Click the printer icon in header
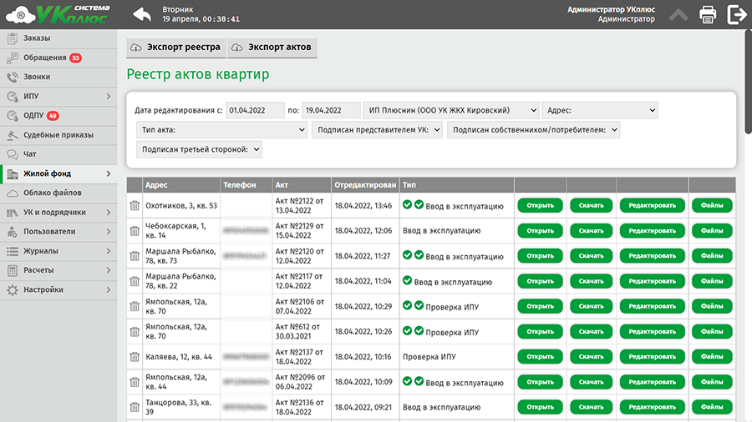Viewport: 752px width, 422px height. pyautogui.click(x=708, y=14)
